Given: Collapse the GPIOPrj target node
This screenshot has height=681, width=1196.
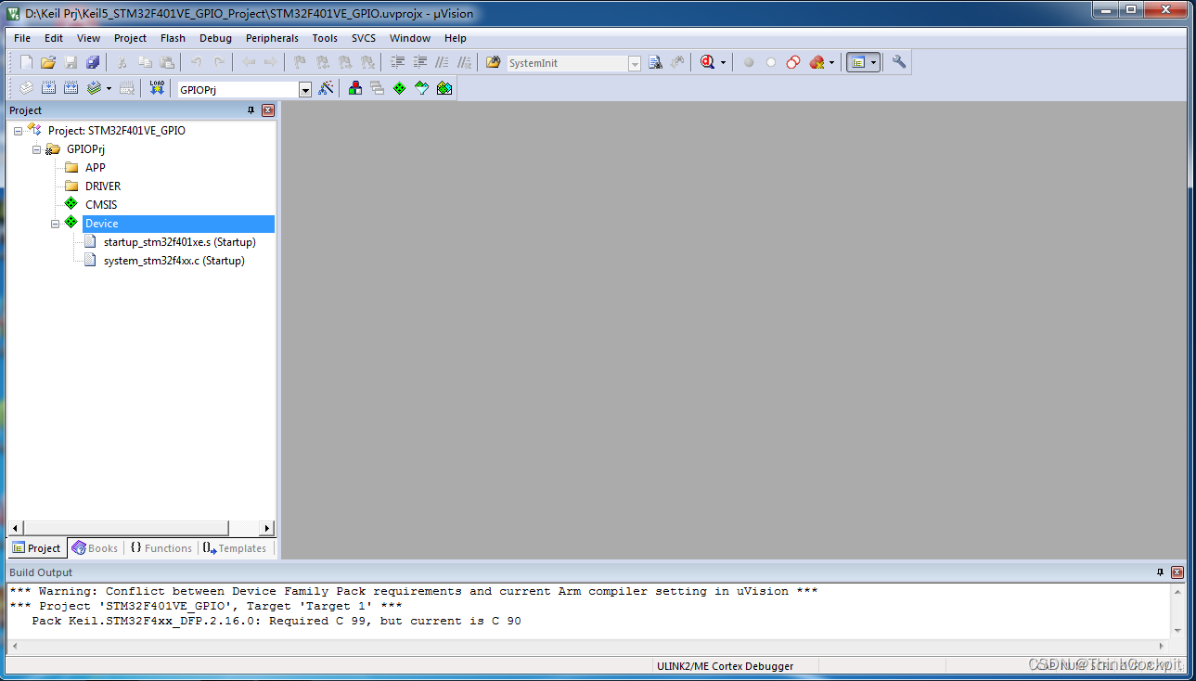Looking at the screenshot, I should (36, 149).
